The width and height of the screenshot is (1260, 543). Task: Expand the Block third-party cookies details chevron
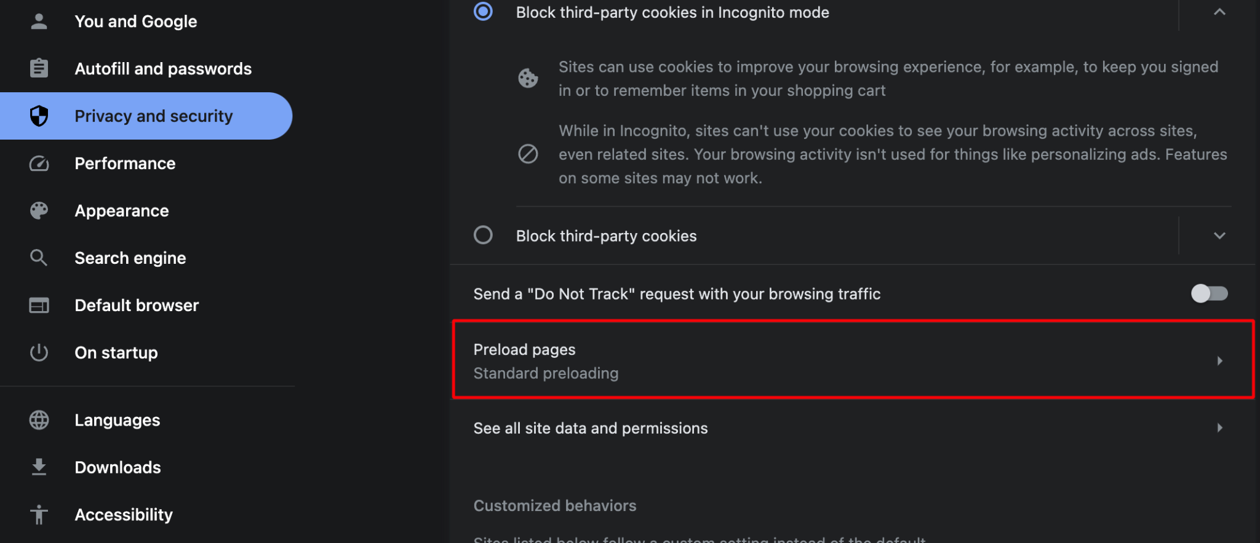1219,236
